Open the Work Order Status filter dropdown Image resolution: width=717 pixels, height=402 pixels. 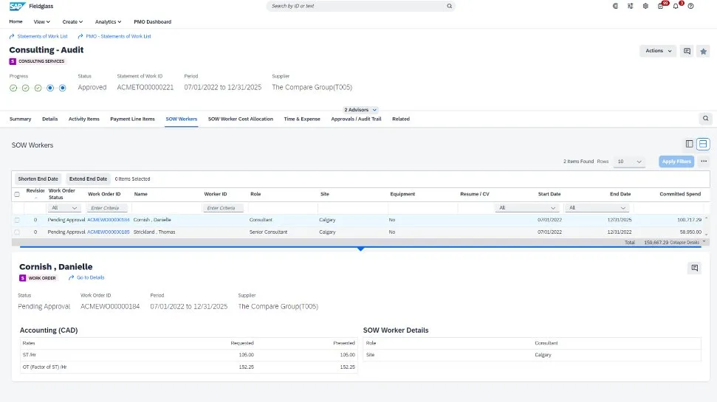(x=65, y=208)
